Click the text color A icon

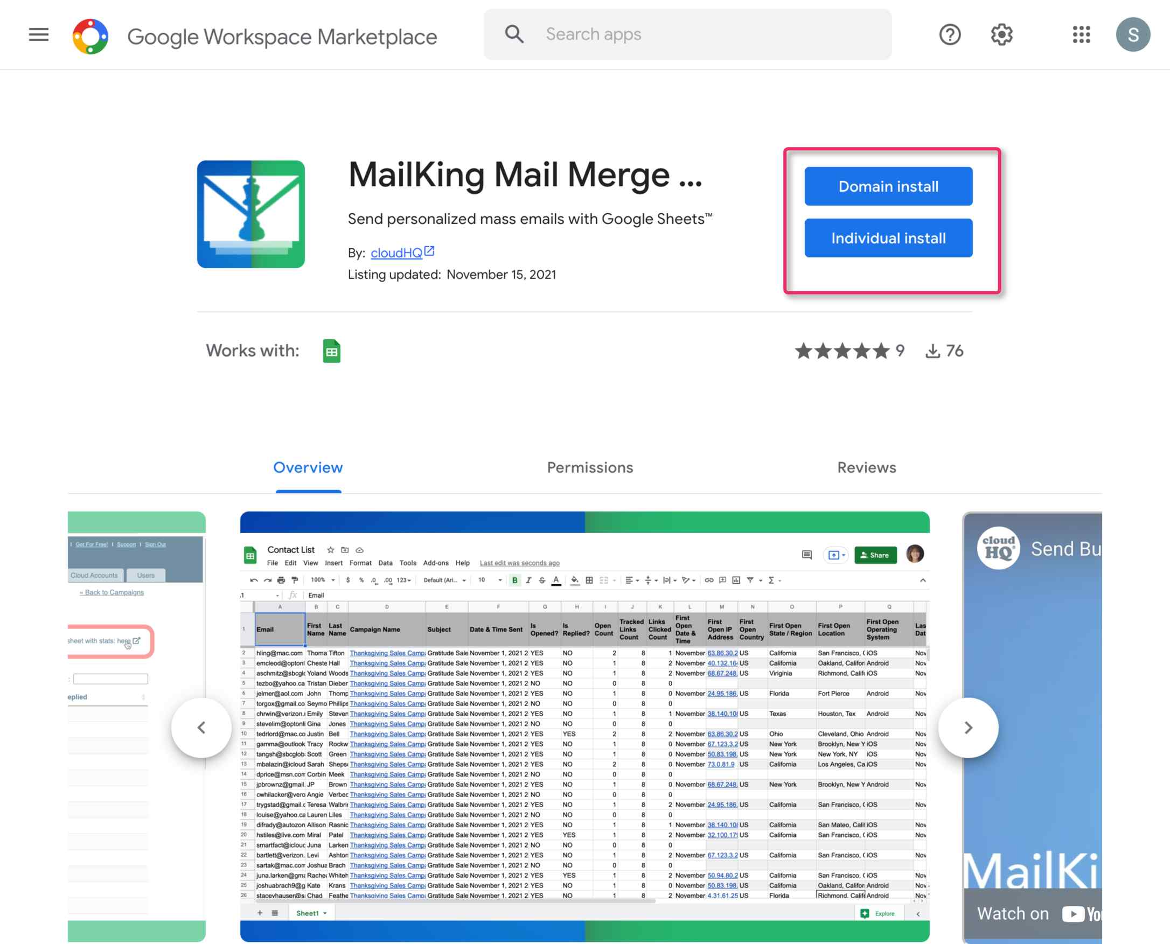(556, 580)
